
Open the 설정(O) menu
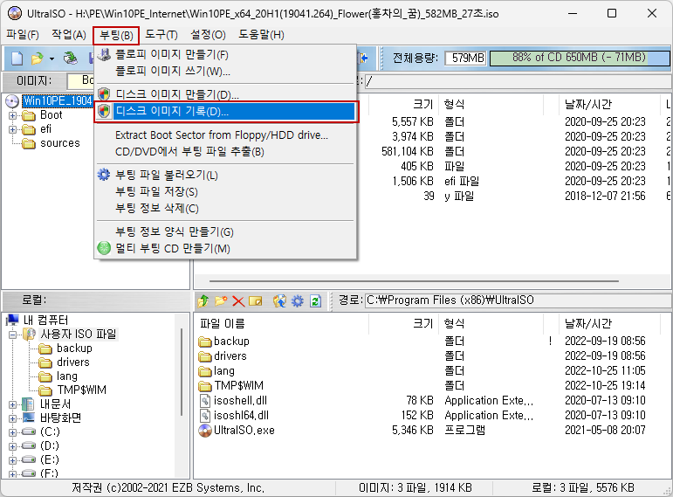208,35
